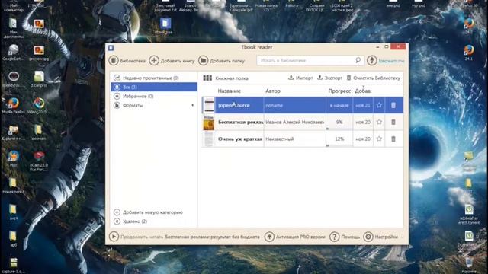This screenshot has width=488, height=274.
Task: Click the Добавить книгу plus icon
Action: pyautogui.click(x=154, y=61)
